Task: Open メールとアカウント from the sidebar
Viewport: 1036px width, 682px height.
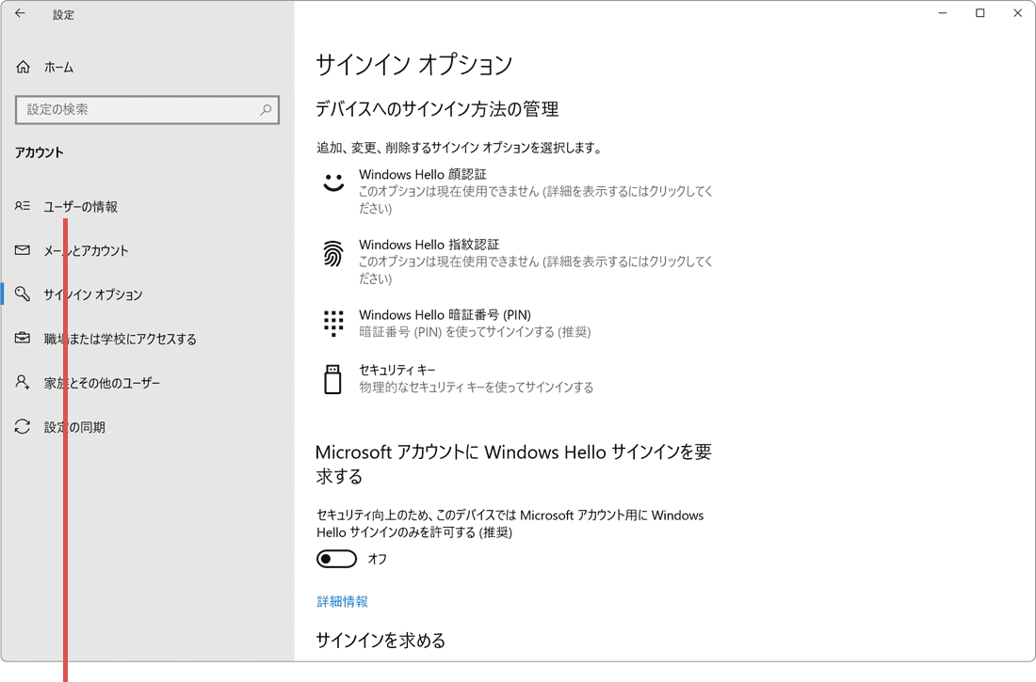Action: coord(85,250)
